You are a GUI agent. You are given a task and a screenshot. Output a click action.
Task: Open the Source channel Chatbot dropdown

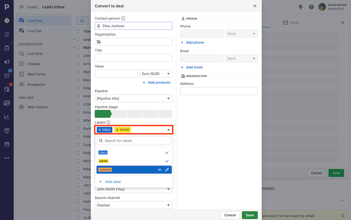click(x=133, y=205)
